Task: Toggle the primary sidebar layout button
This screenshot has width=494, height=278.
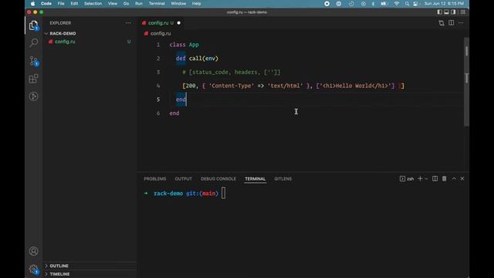Action: [439, 12]
